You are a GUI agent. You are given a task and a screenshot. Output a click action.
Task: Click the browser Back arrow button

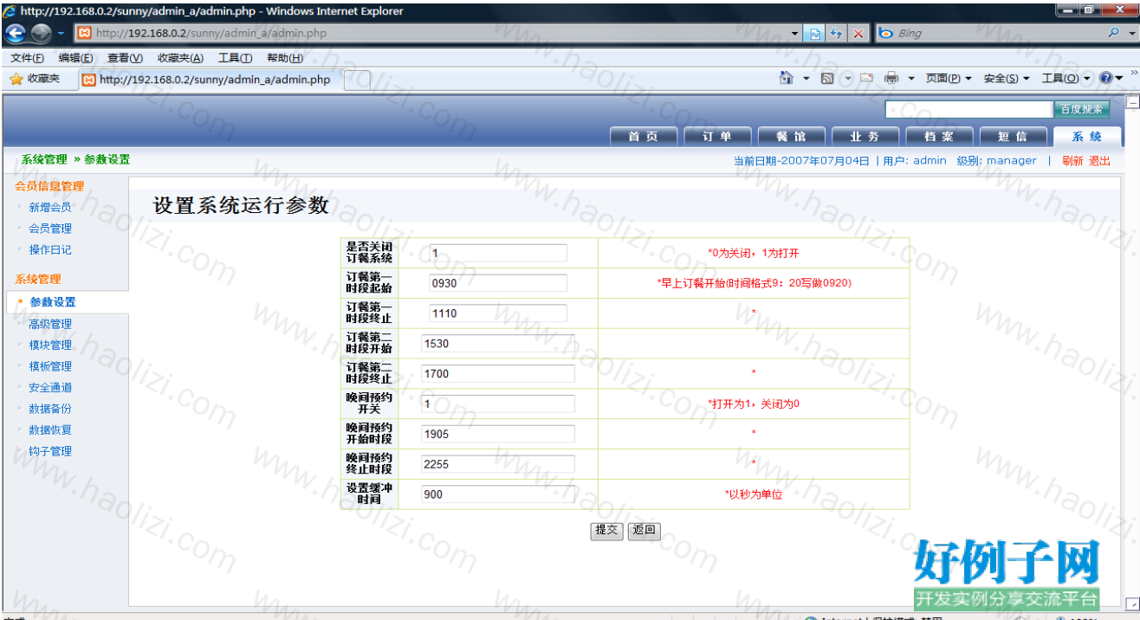16,34
